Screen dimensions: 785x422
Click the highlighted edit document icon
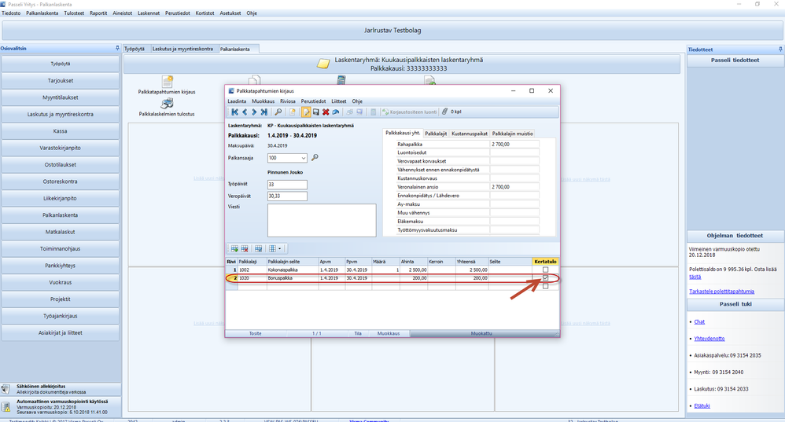click(x=306, y=112)
